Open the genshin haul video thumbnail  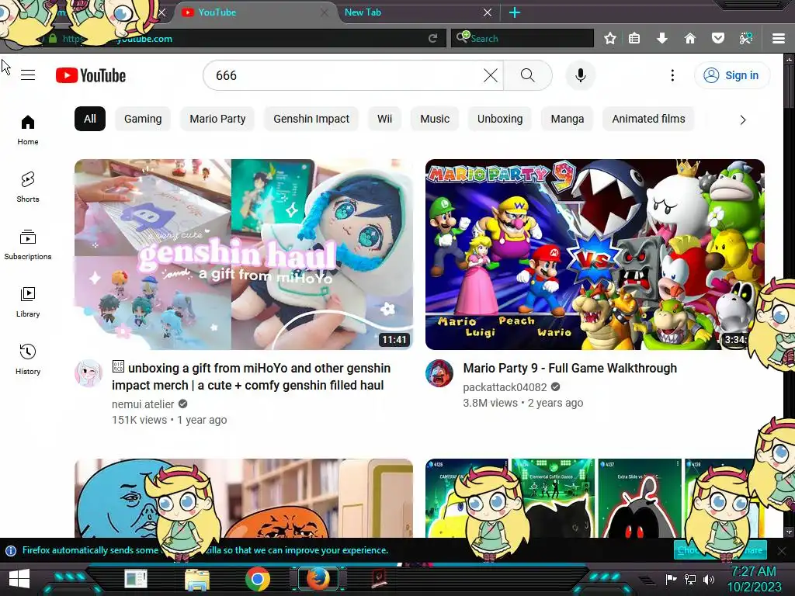[243, 255]
